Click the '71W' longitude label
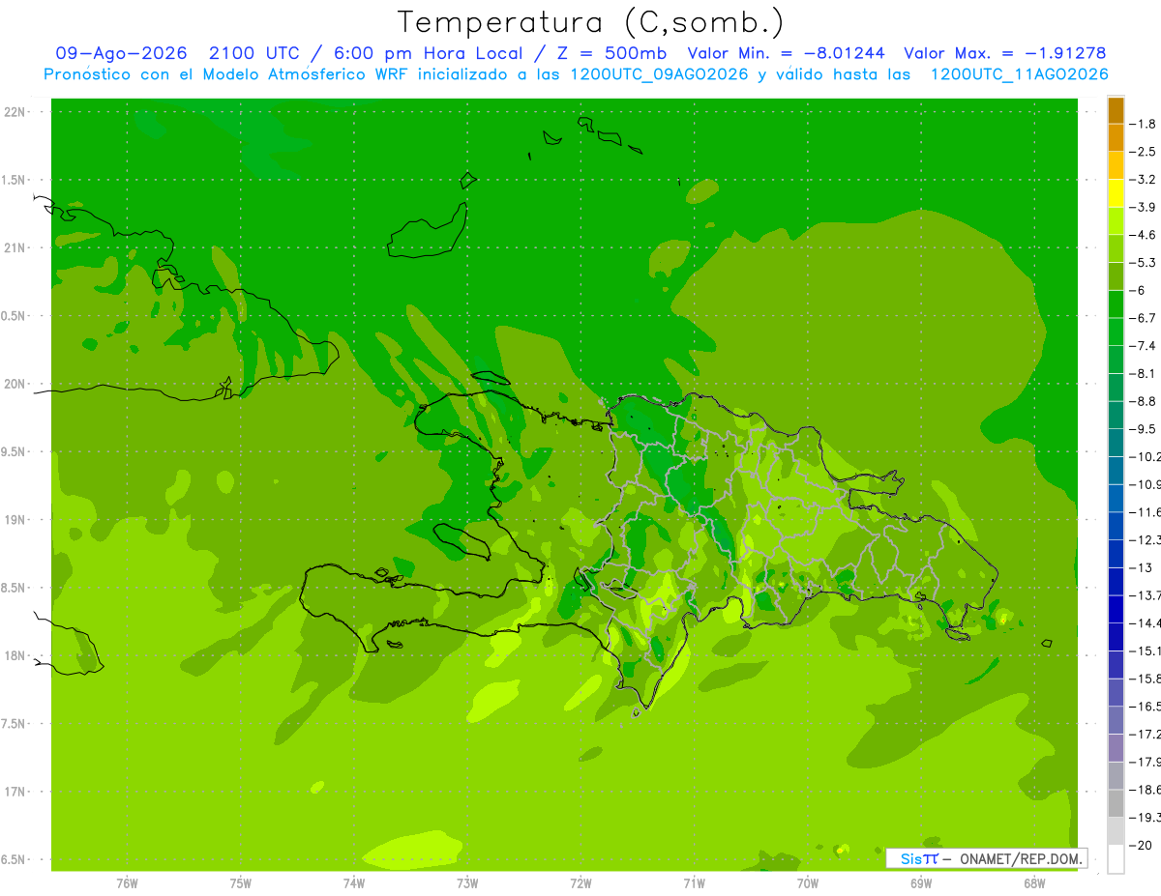Image resolution: width=1161 pixels, height=896 pixels. click(x=694, y=882)
